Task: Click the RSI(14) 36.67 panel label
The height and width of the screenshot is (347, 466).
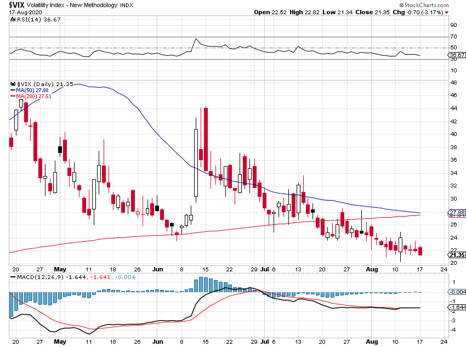Action: (x=38, y=19)
